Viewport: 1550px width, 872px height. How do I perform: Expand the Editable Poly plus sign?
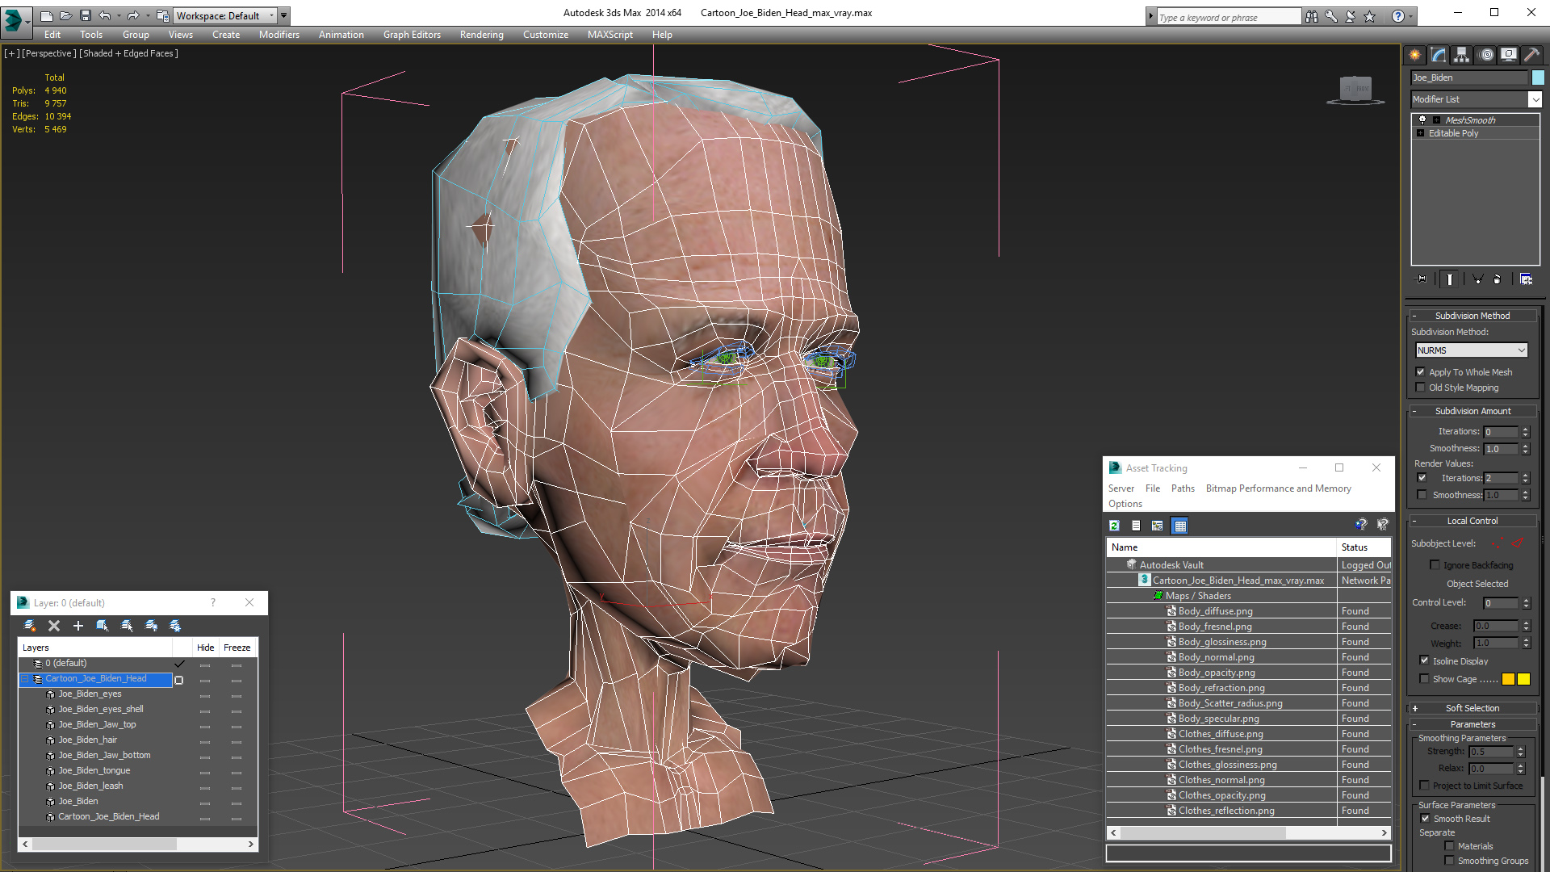click(x=1421, y=133)
